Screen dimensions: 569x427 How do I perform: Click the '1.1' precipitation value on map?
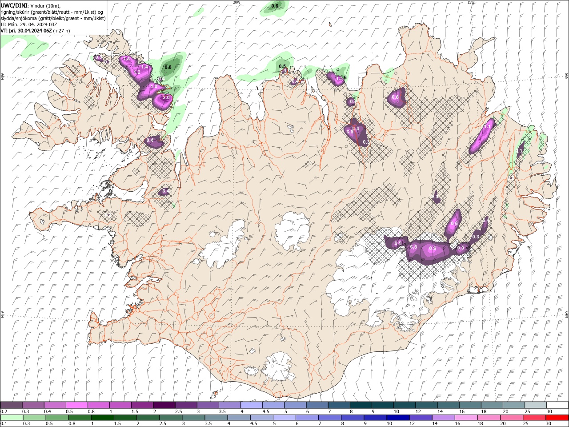[487, 127]
